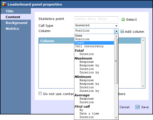Click the dropdown list scrollbar down arrow
Viewport: 153px width, 120px height.
[x=116, y=117]
